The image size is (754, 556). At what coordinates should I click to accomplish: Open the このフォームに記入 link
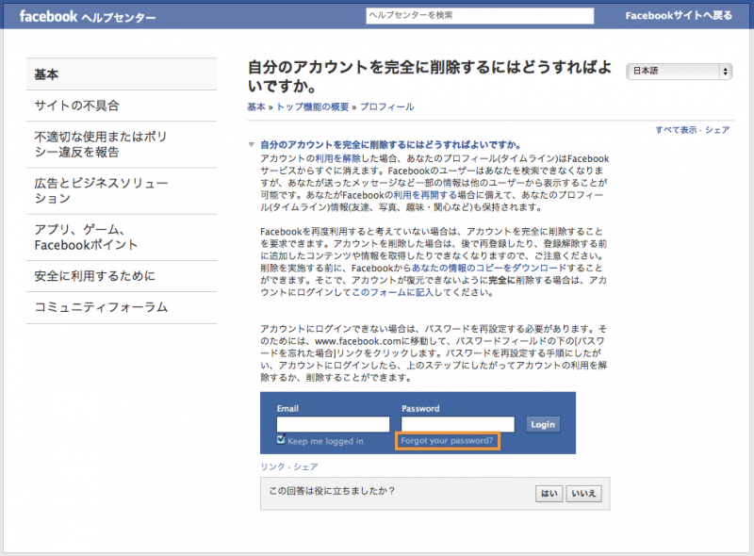(393, 292)
